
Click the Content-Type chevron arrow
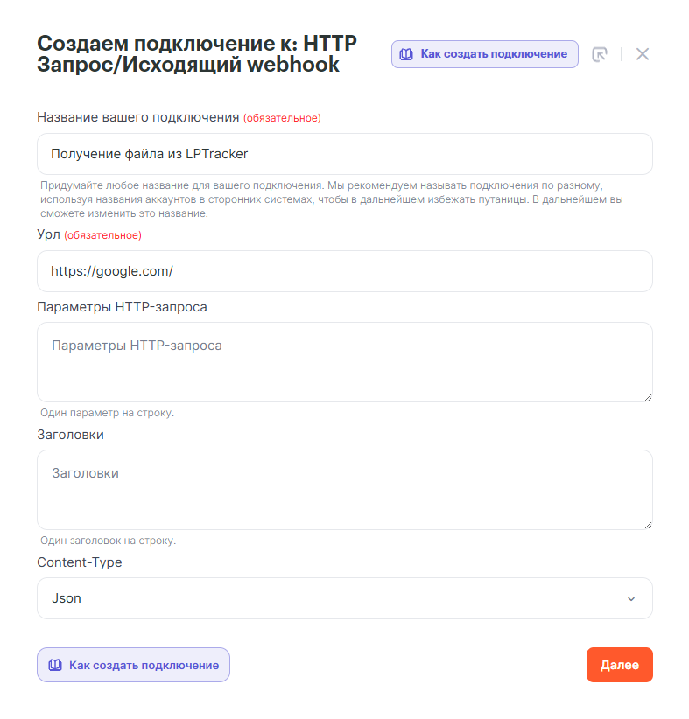631,599
